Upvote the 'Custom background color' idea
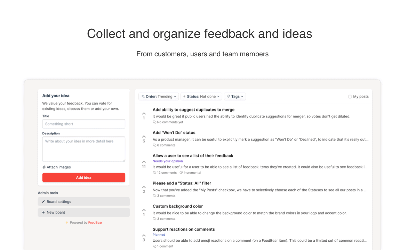 point(144,210)
